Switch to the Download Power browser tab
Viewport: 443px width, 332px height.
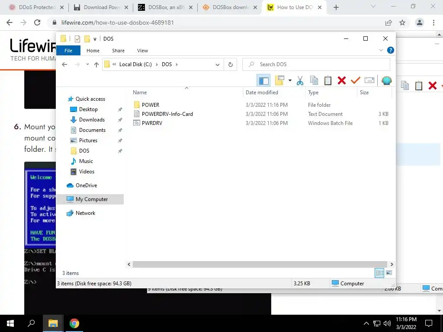point(100,7)
